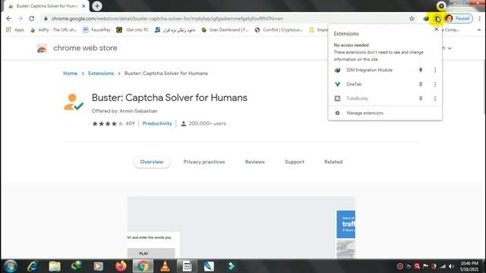Click the extension preview screenshot
The height and width of the screenshot is (273, 486).
[x=241, y=227]
